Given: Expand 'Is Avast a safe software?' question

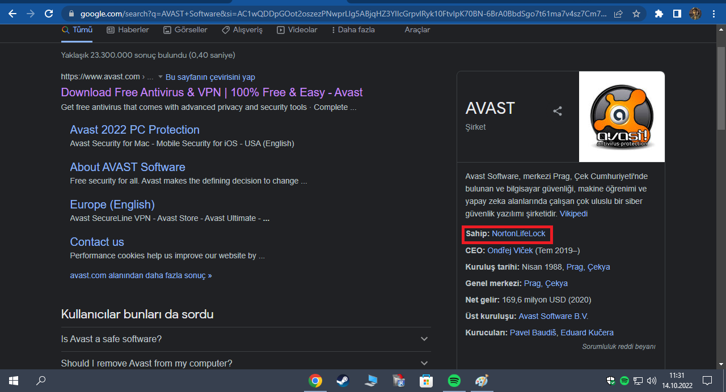Looking at the screenshot, I should (x=246, y=339).
